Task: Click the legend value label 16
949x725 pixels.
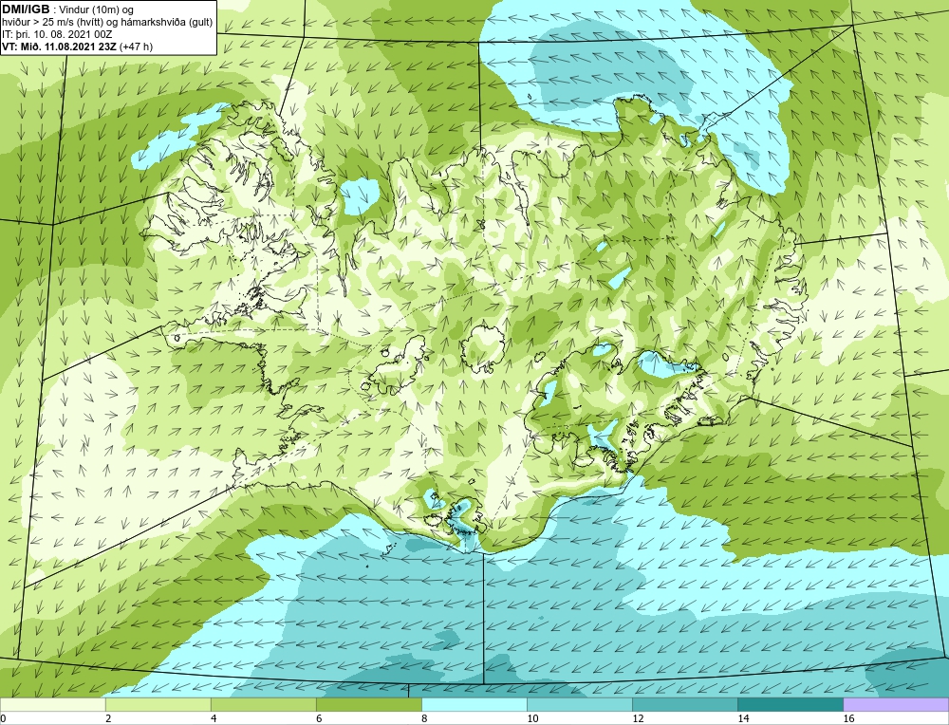Action: coord(848,718)
